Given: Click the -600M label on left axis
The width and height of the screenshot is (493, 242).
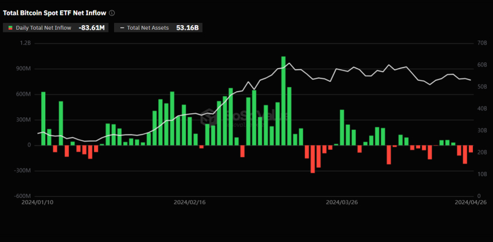Looking at the screenshot, I should tap(22, 196).
